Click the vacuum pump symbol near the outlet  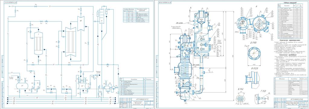tap(113, 88)
